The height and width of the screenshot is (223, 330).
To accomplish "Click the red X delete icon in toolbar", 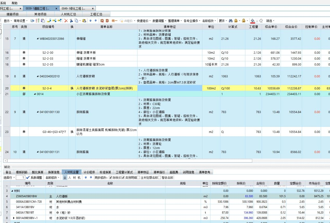I will pyautogui.click(x=66, y=21).
